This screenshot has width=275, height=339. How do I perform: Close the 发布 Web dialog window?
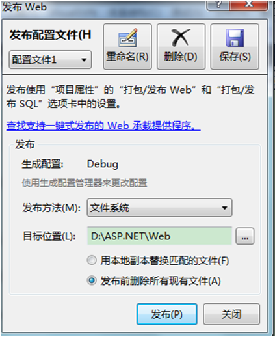(249, 5)
